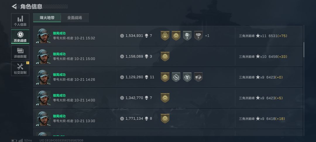The image size is (316, 142).
Task: Click the character avatar for the 15:32 match
Action: (44, 36)
